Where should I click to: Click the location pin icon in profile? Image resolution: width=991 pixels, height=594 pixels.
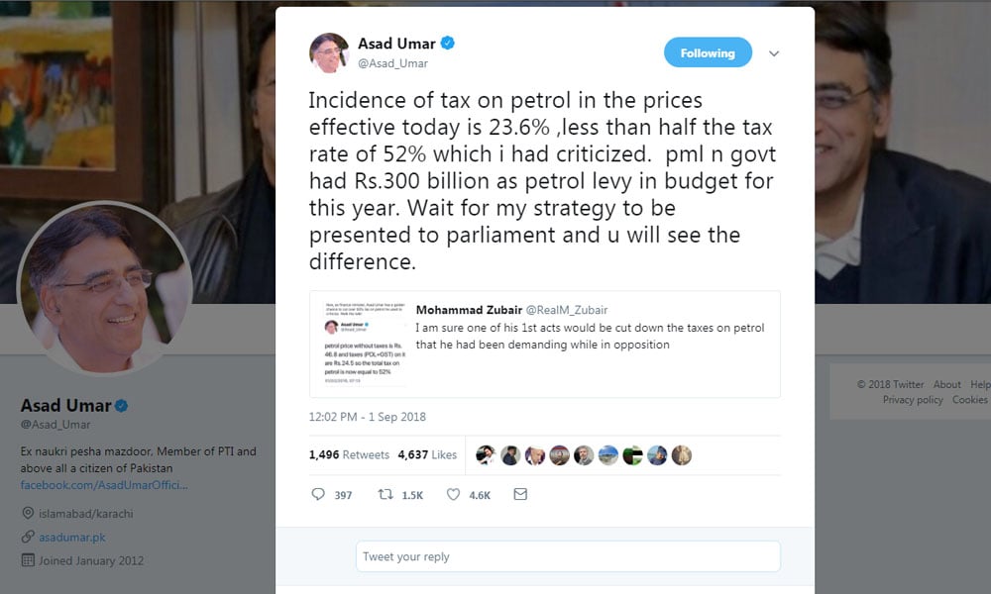[28, 514]
